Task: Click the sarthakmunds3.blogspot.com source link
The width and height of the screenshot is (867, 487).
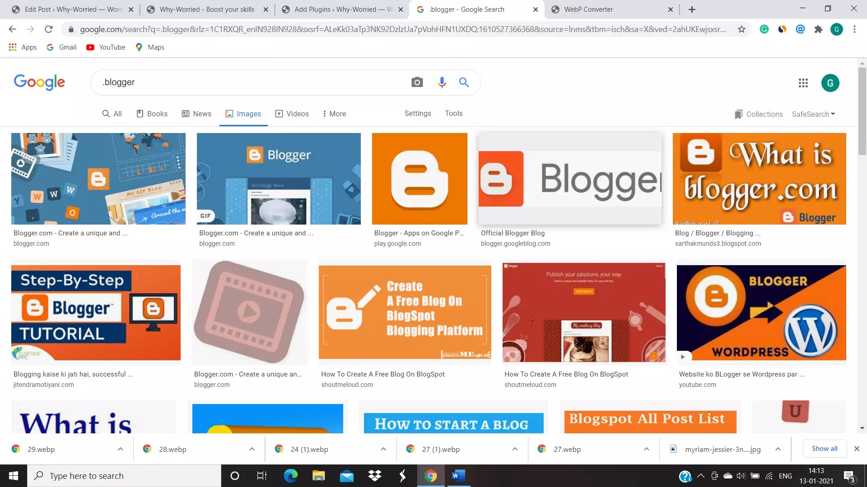Action: (718, 243)
